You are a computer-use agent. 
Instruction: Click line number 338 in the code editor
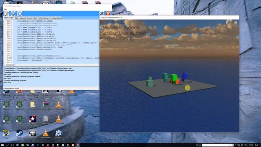[x=9, y=43]
